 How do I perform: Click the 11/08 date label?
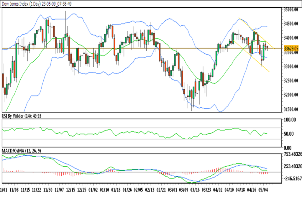point(14,190)
